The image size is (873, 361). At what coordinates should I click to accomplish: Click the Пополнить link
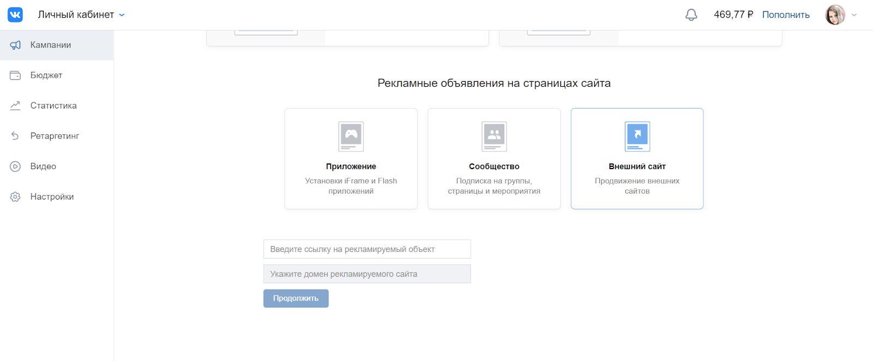[x=786, y=15]
